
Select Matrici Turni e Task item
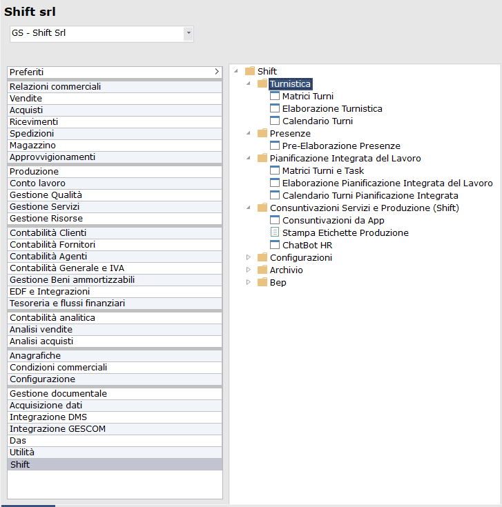pyautogui.click(x=322, y=171)
